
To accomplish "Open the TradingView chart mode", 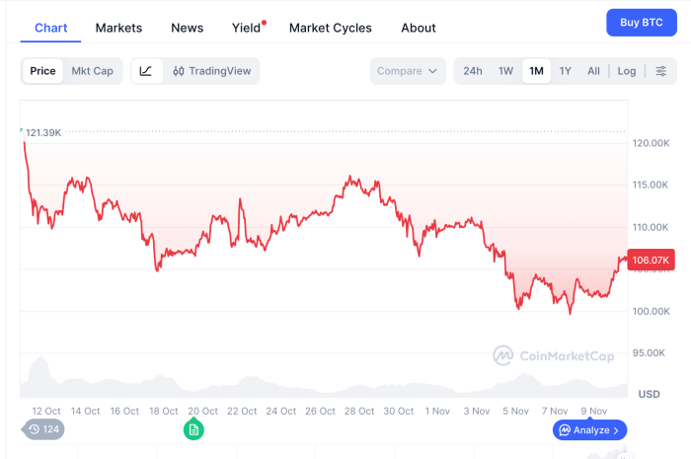I will click(x=211, y=71).
